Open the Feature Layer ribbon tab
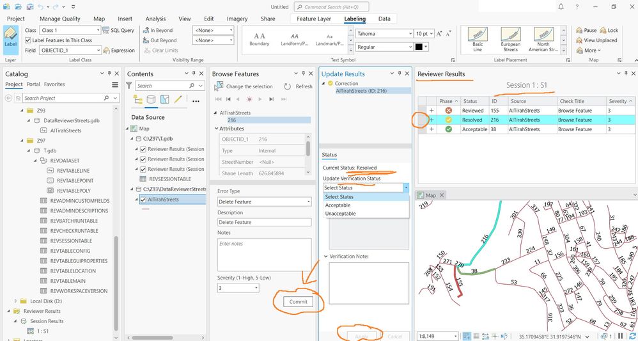The height and width of the screenshot is (341, 638). (314, 19)
